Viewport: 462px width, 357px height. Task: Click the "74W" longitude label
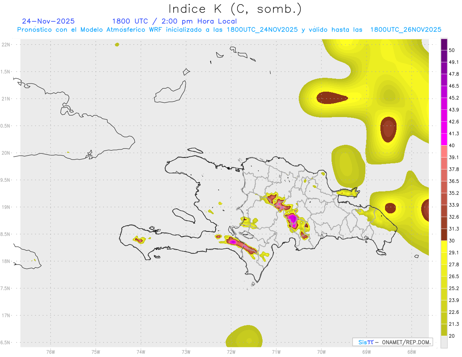click(141, 352)
